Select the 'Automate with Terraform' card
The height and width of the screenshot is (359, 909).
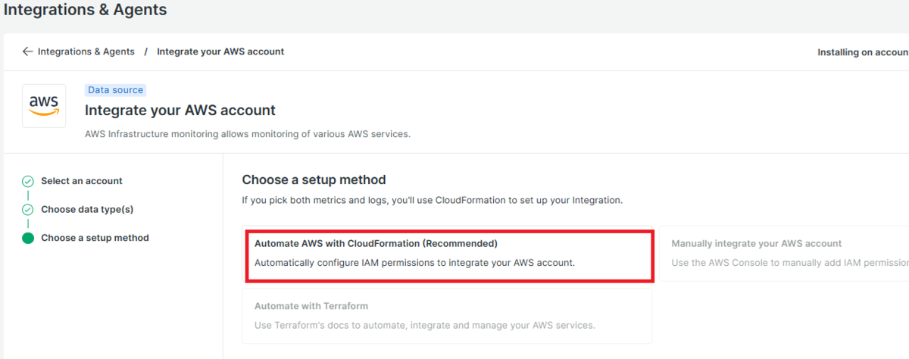pyautogui.click(x=448, y=316)
